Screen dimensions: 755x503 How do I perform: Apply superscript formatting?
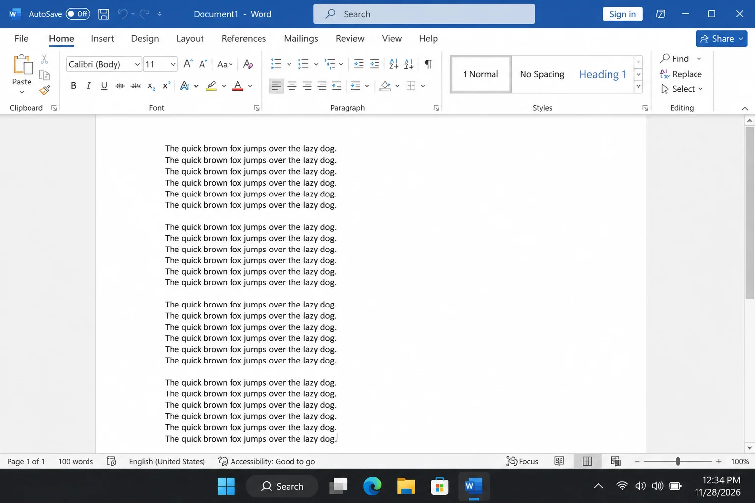tap(167, 86)
